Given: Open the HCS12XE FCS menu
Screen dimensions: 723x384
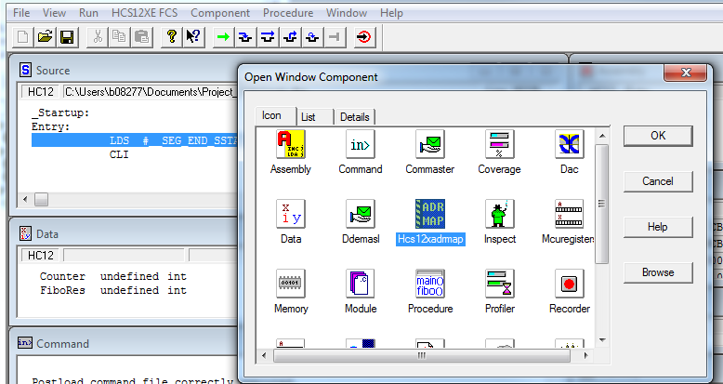Looking at the screenshot, I should click(144, 13).
